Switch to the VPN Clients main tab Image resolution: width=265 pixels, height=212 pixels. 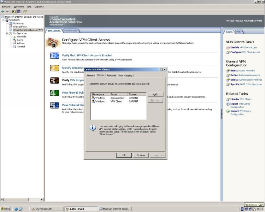[54, 31]
